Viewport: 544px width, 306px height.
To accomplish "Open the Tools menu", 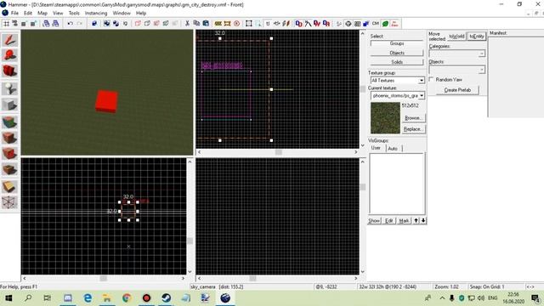I will click(x=74, y=13).
